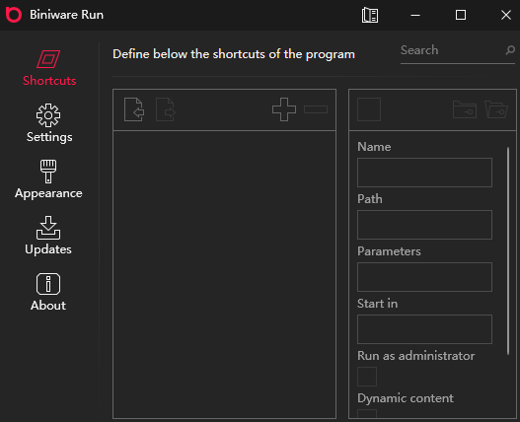Viewport: 520px width, 422px height.
Task: Select the Shortcuts section
Action: click(x=49, y=68)
